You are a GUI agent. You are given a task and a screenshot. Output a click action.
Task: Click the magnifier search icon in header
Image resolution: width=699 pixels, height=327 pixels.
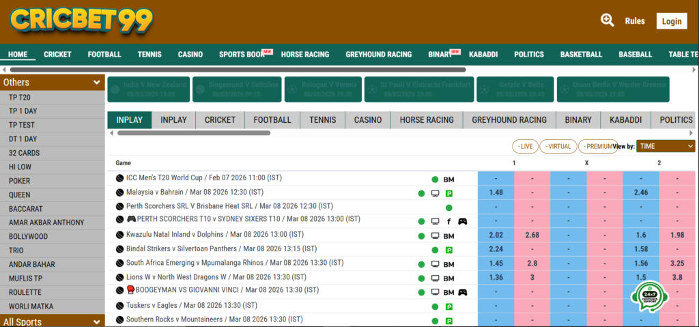tap(607, 20)
